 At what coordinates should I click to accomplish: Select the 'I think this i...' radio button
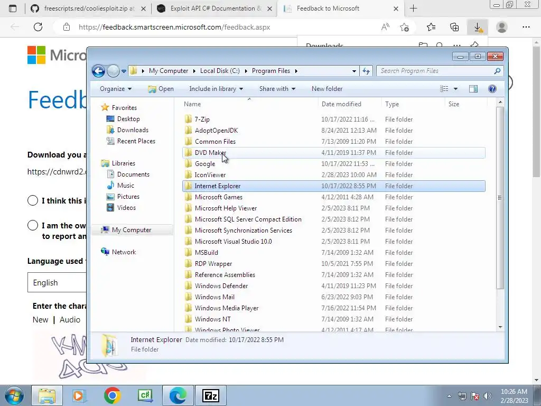(32, 200)
